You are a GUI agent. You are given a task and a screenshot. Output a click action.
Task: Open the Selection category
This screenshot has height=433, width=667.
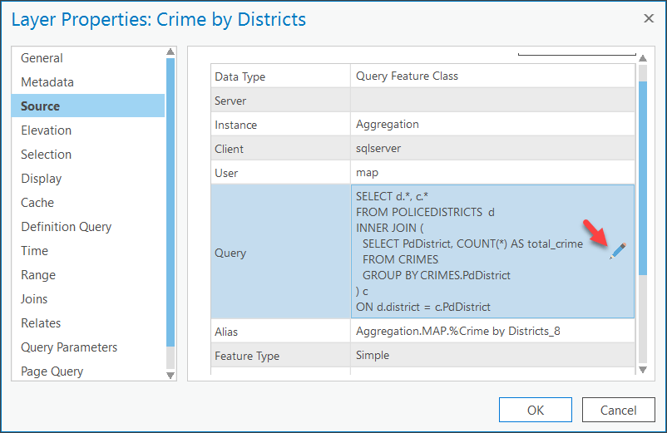(46, 155)
